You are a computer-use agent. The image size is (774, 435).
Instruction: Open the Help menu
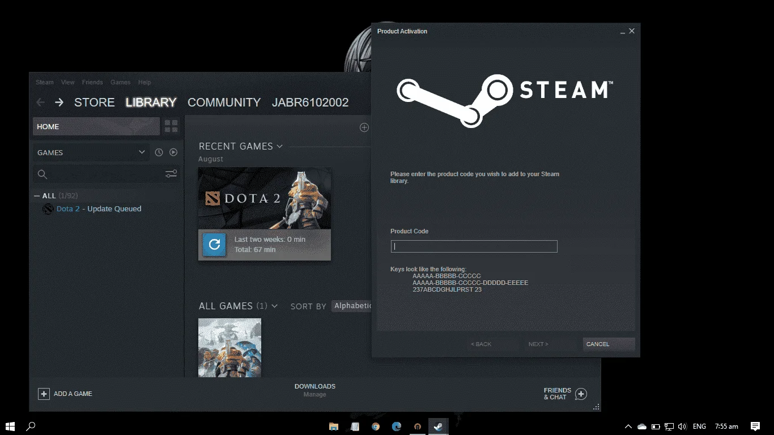tap(144, 82)
